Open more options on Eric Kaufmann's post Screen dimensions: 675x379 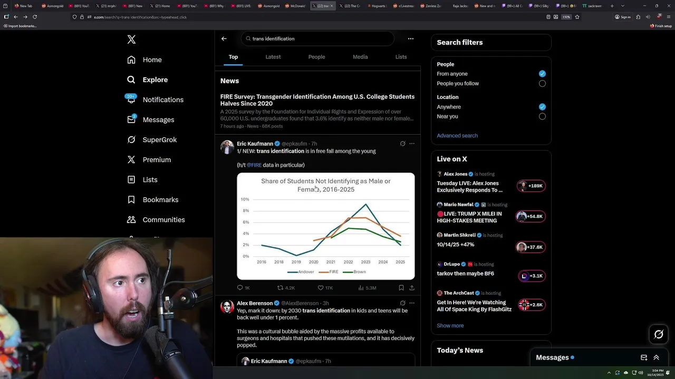tap(412, 144)
